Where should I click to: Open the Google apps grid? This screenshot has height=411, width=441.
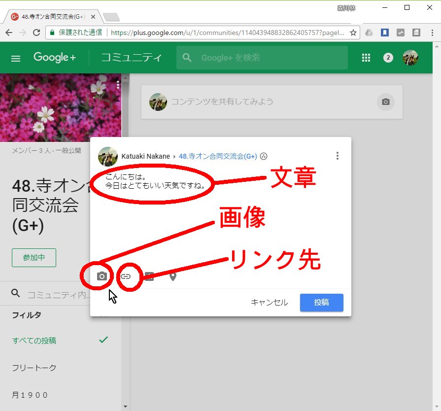click(x=366, y=58)
